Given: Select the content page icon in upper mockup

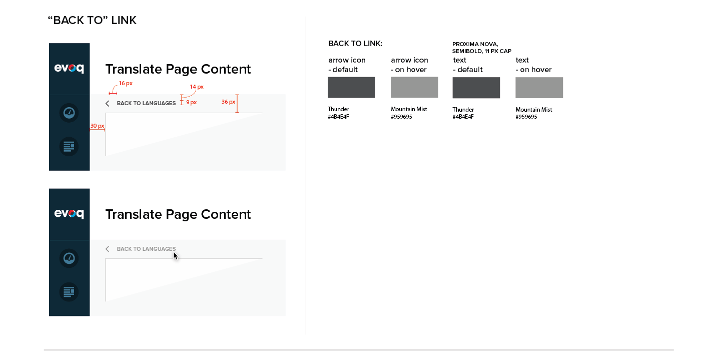Looking at the screenshot, I should click(x=69, y=147).
